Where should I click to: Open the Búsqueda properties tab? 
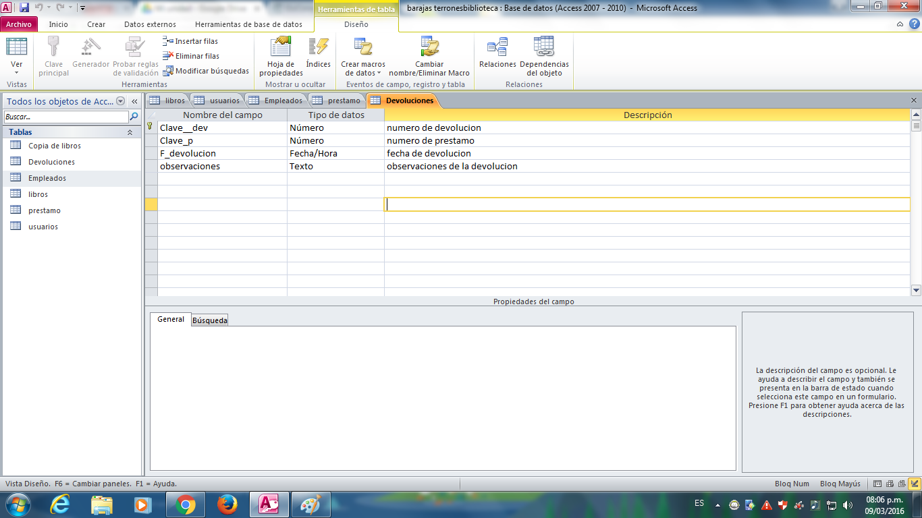click(x=210, y=320)
